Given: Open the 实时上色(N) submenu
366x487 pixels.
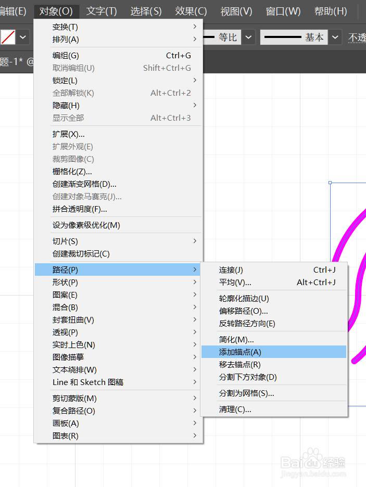Looking at the screenshot, I should [x=118, y=345].
